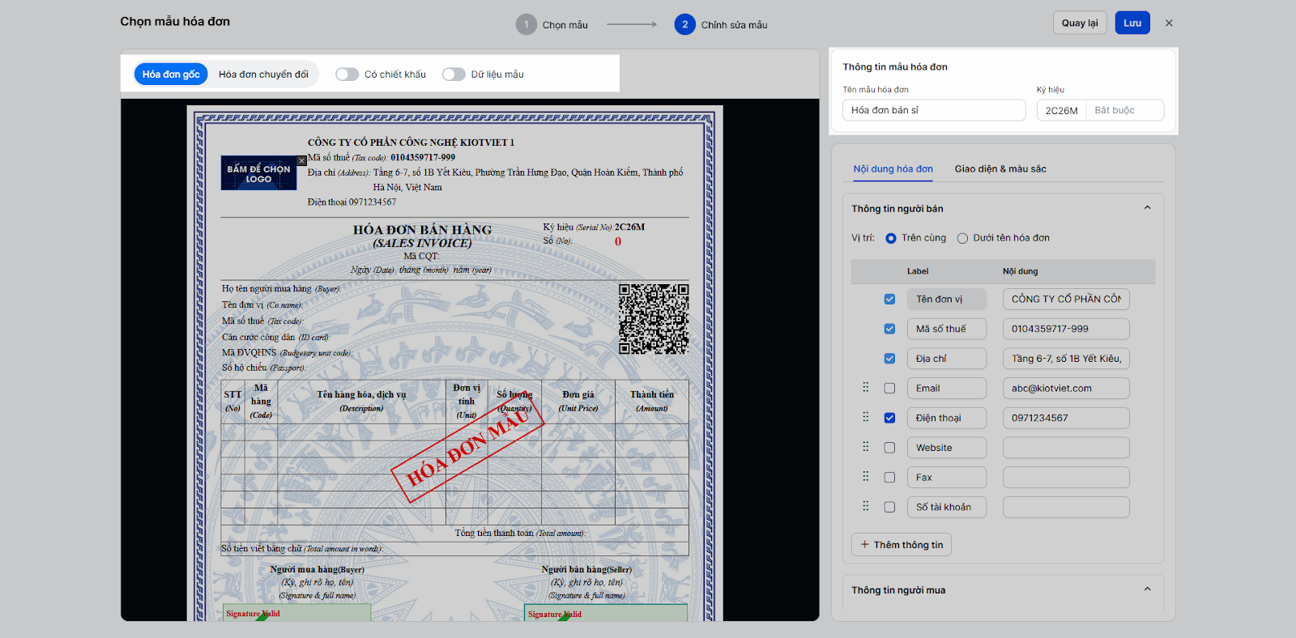Click Thêm thông tin to add a field

pyautogui.click(x=902, y=545)
